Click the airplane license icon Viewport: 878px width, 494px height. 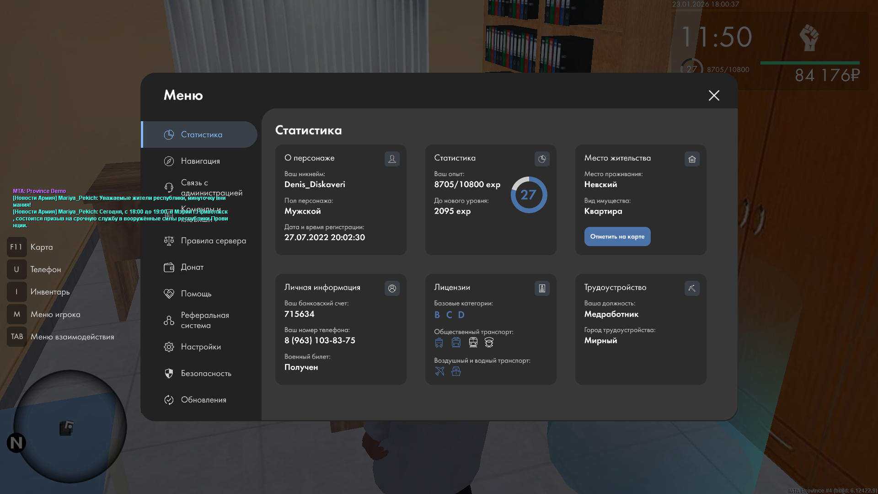coord(439,371)
